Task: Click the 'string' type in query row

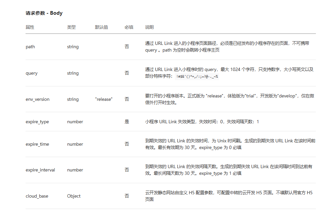Action: [x=73, y=73]
